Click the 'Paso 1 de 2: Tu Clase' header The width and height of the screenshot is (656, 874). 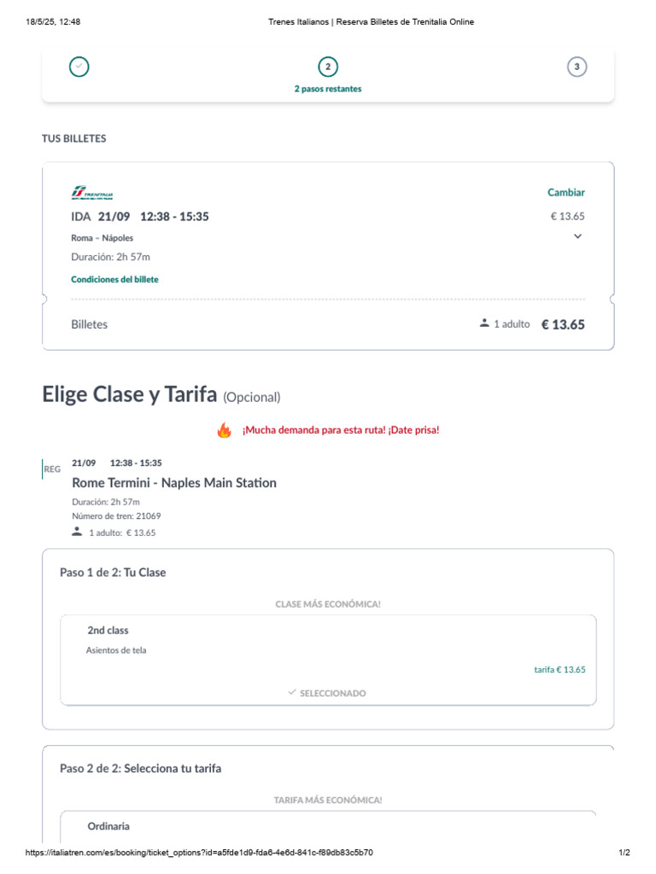coord(113,573)
